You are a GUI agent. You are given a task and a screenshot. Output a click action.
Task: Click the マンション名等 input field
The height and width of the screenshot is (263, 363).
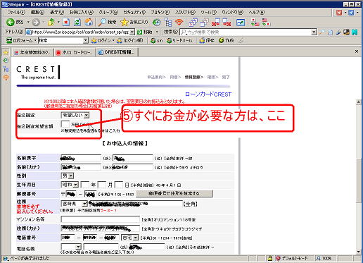[x=101, y=219]
